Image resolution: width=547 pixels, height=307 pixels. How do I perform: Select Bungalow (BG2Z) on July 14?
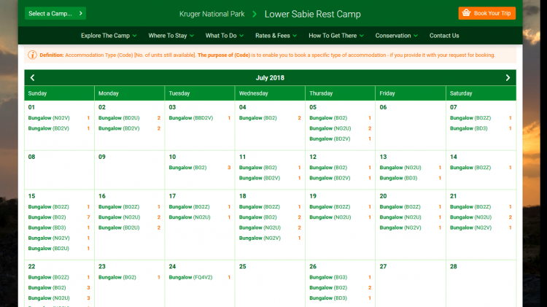pyautogui.click(x=470, y=168)
